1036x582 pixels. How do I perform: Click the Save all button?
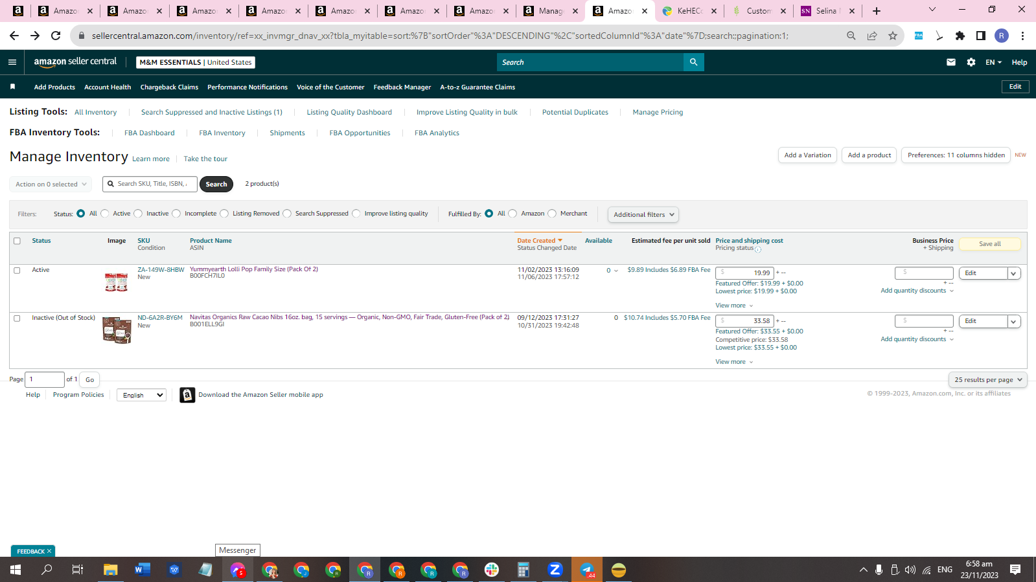click(989, 244)
